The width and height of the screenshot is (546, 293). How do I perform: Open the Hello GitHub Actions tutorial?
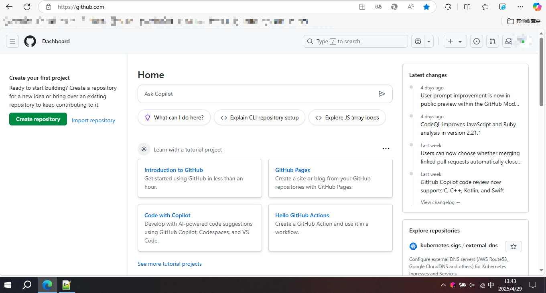tap(302, 215)
